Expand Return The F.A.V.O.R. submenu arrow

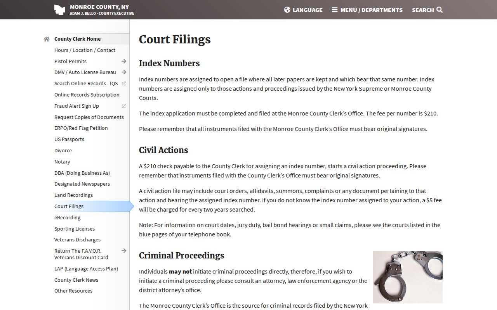coord(124,251)
